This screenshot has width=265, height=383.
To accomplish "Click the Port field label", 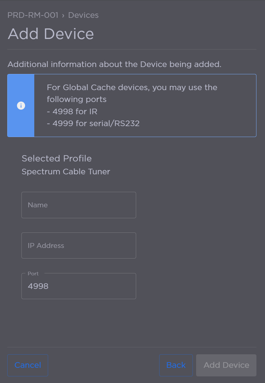I will click(33, 273).
